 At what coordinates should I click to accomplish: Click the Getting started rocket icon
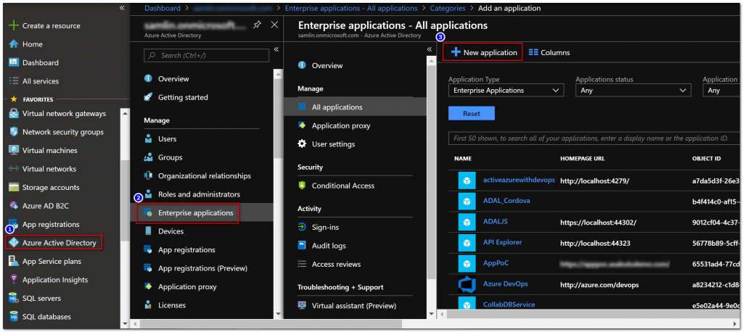[148, 97]
